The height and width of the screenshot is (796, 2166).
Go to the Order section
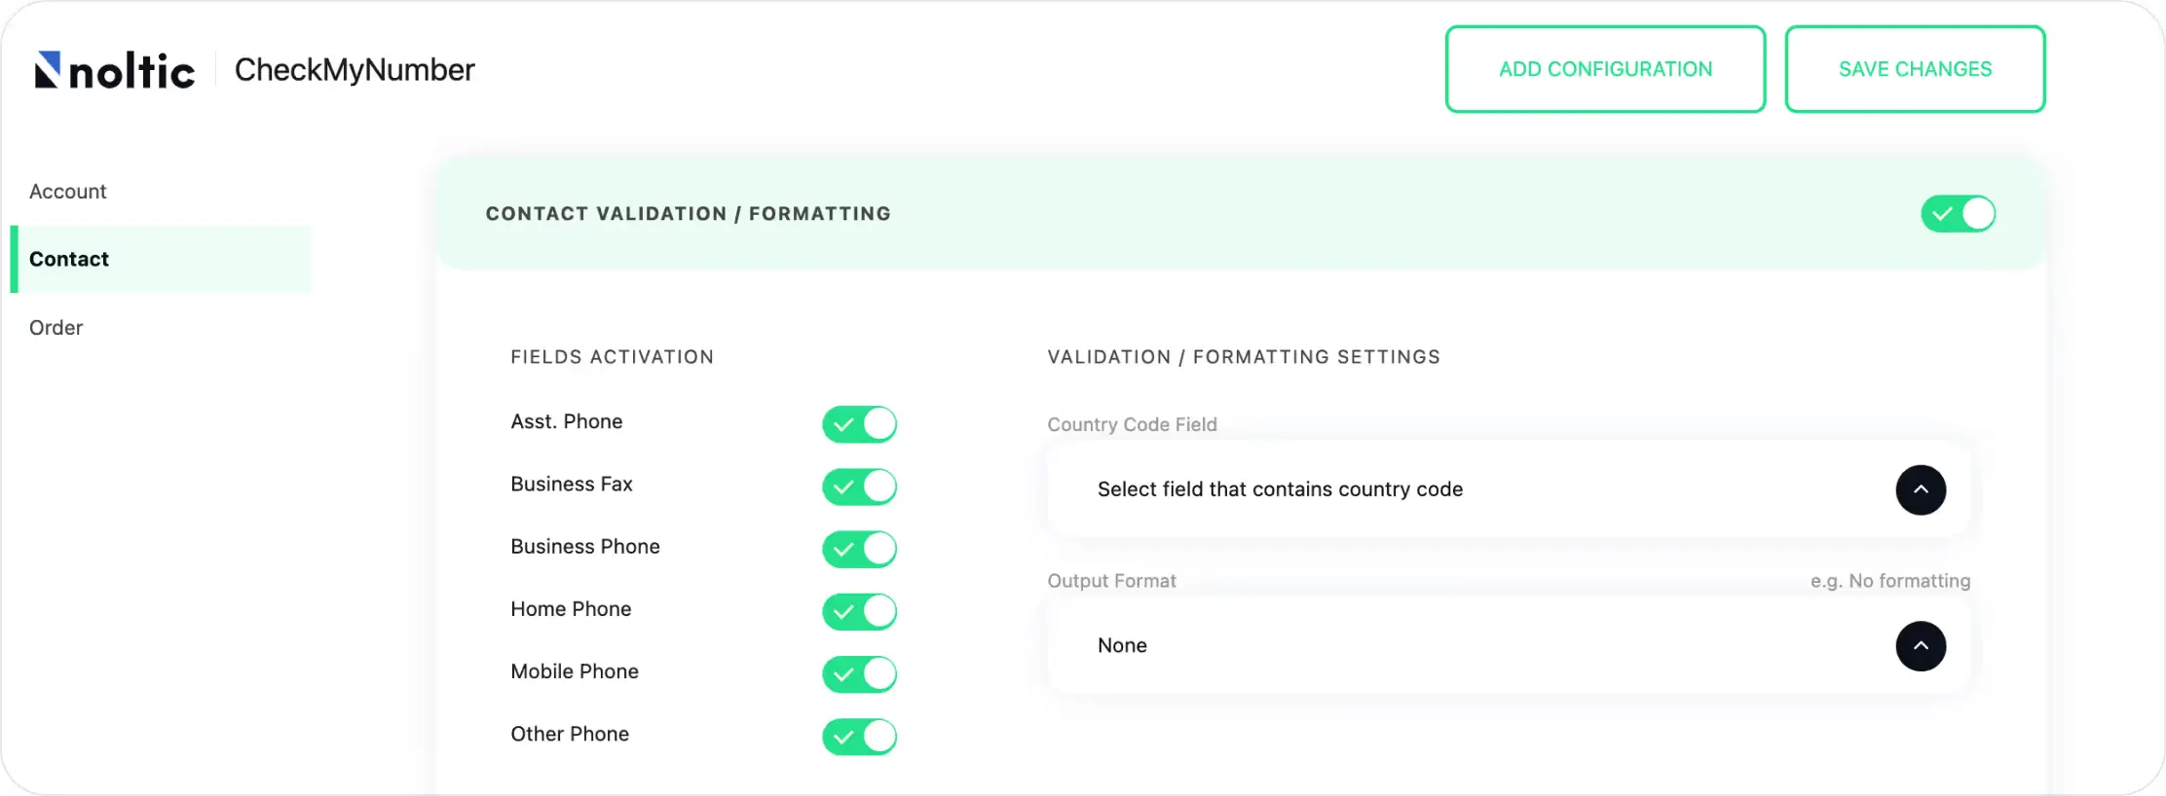click(x=56, y=328)
